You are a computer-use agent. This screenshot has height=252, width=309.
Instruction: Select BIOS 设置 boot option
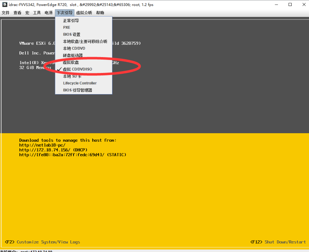click(x=83, y=35)
